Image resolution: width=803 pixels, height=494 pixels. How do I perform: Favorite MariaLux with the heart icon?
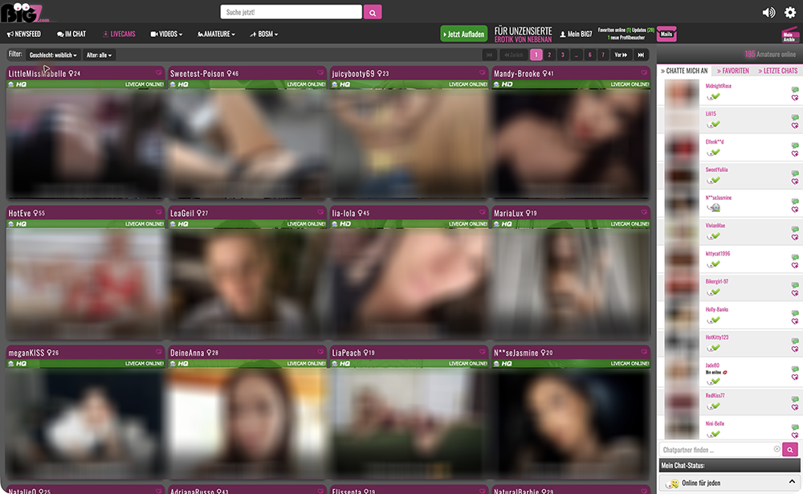[x=644, y=212]
